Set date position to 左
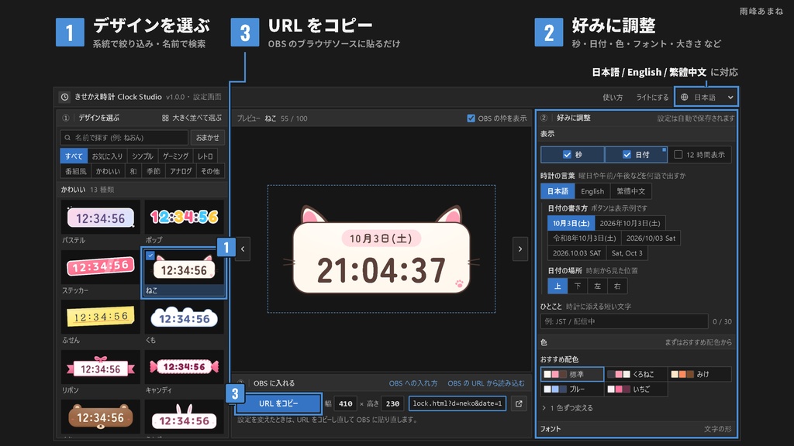The width and height of the screenshot is (794, 446). click(597, 286)
